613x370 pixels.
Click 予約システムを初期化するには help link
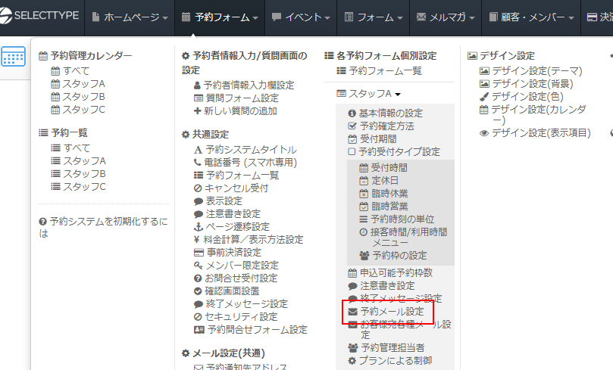tap(103, 227)
